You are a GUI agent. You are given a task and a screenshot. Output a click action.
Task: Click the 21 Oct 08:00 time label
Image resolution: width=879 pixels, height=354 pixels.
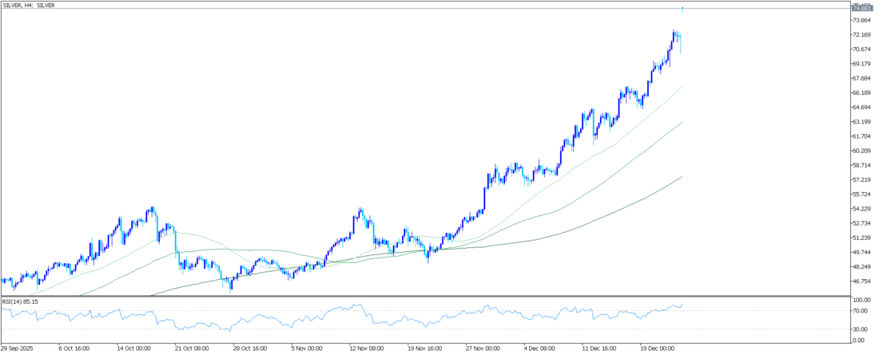point(192,348)
